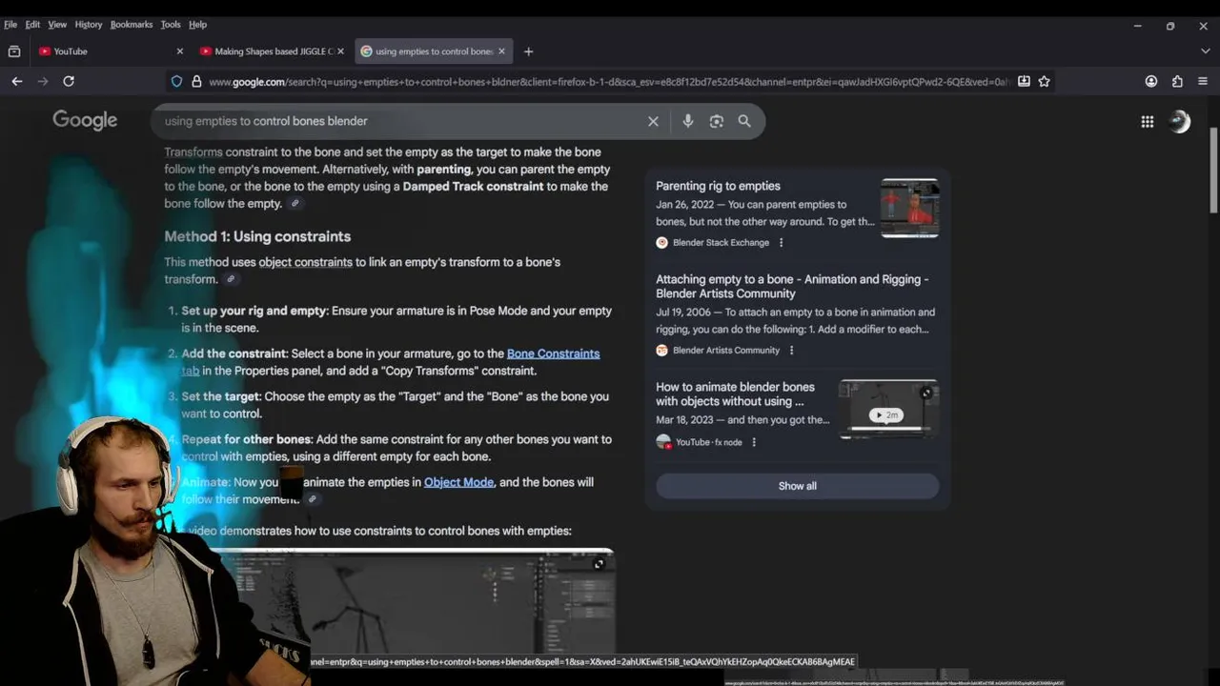Search by image with lens icon
1220x686 pixels.
tap(717, 121)
